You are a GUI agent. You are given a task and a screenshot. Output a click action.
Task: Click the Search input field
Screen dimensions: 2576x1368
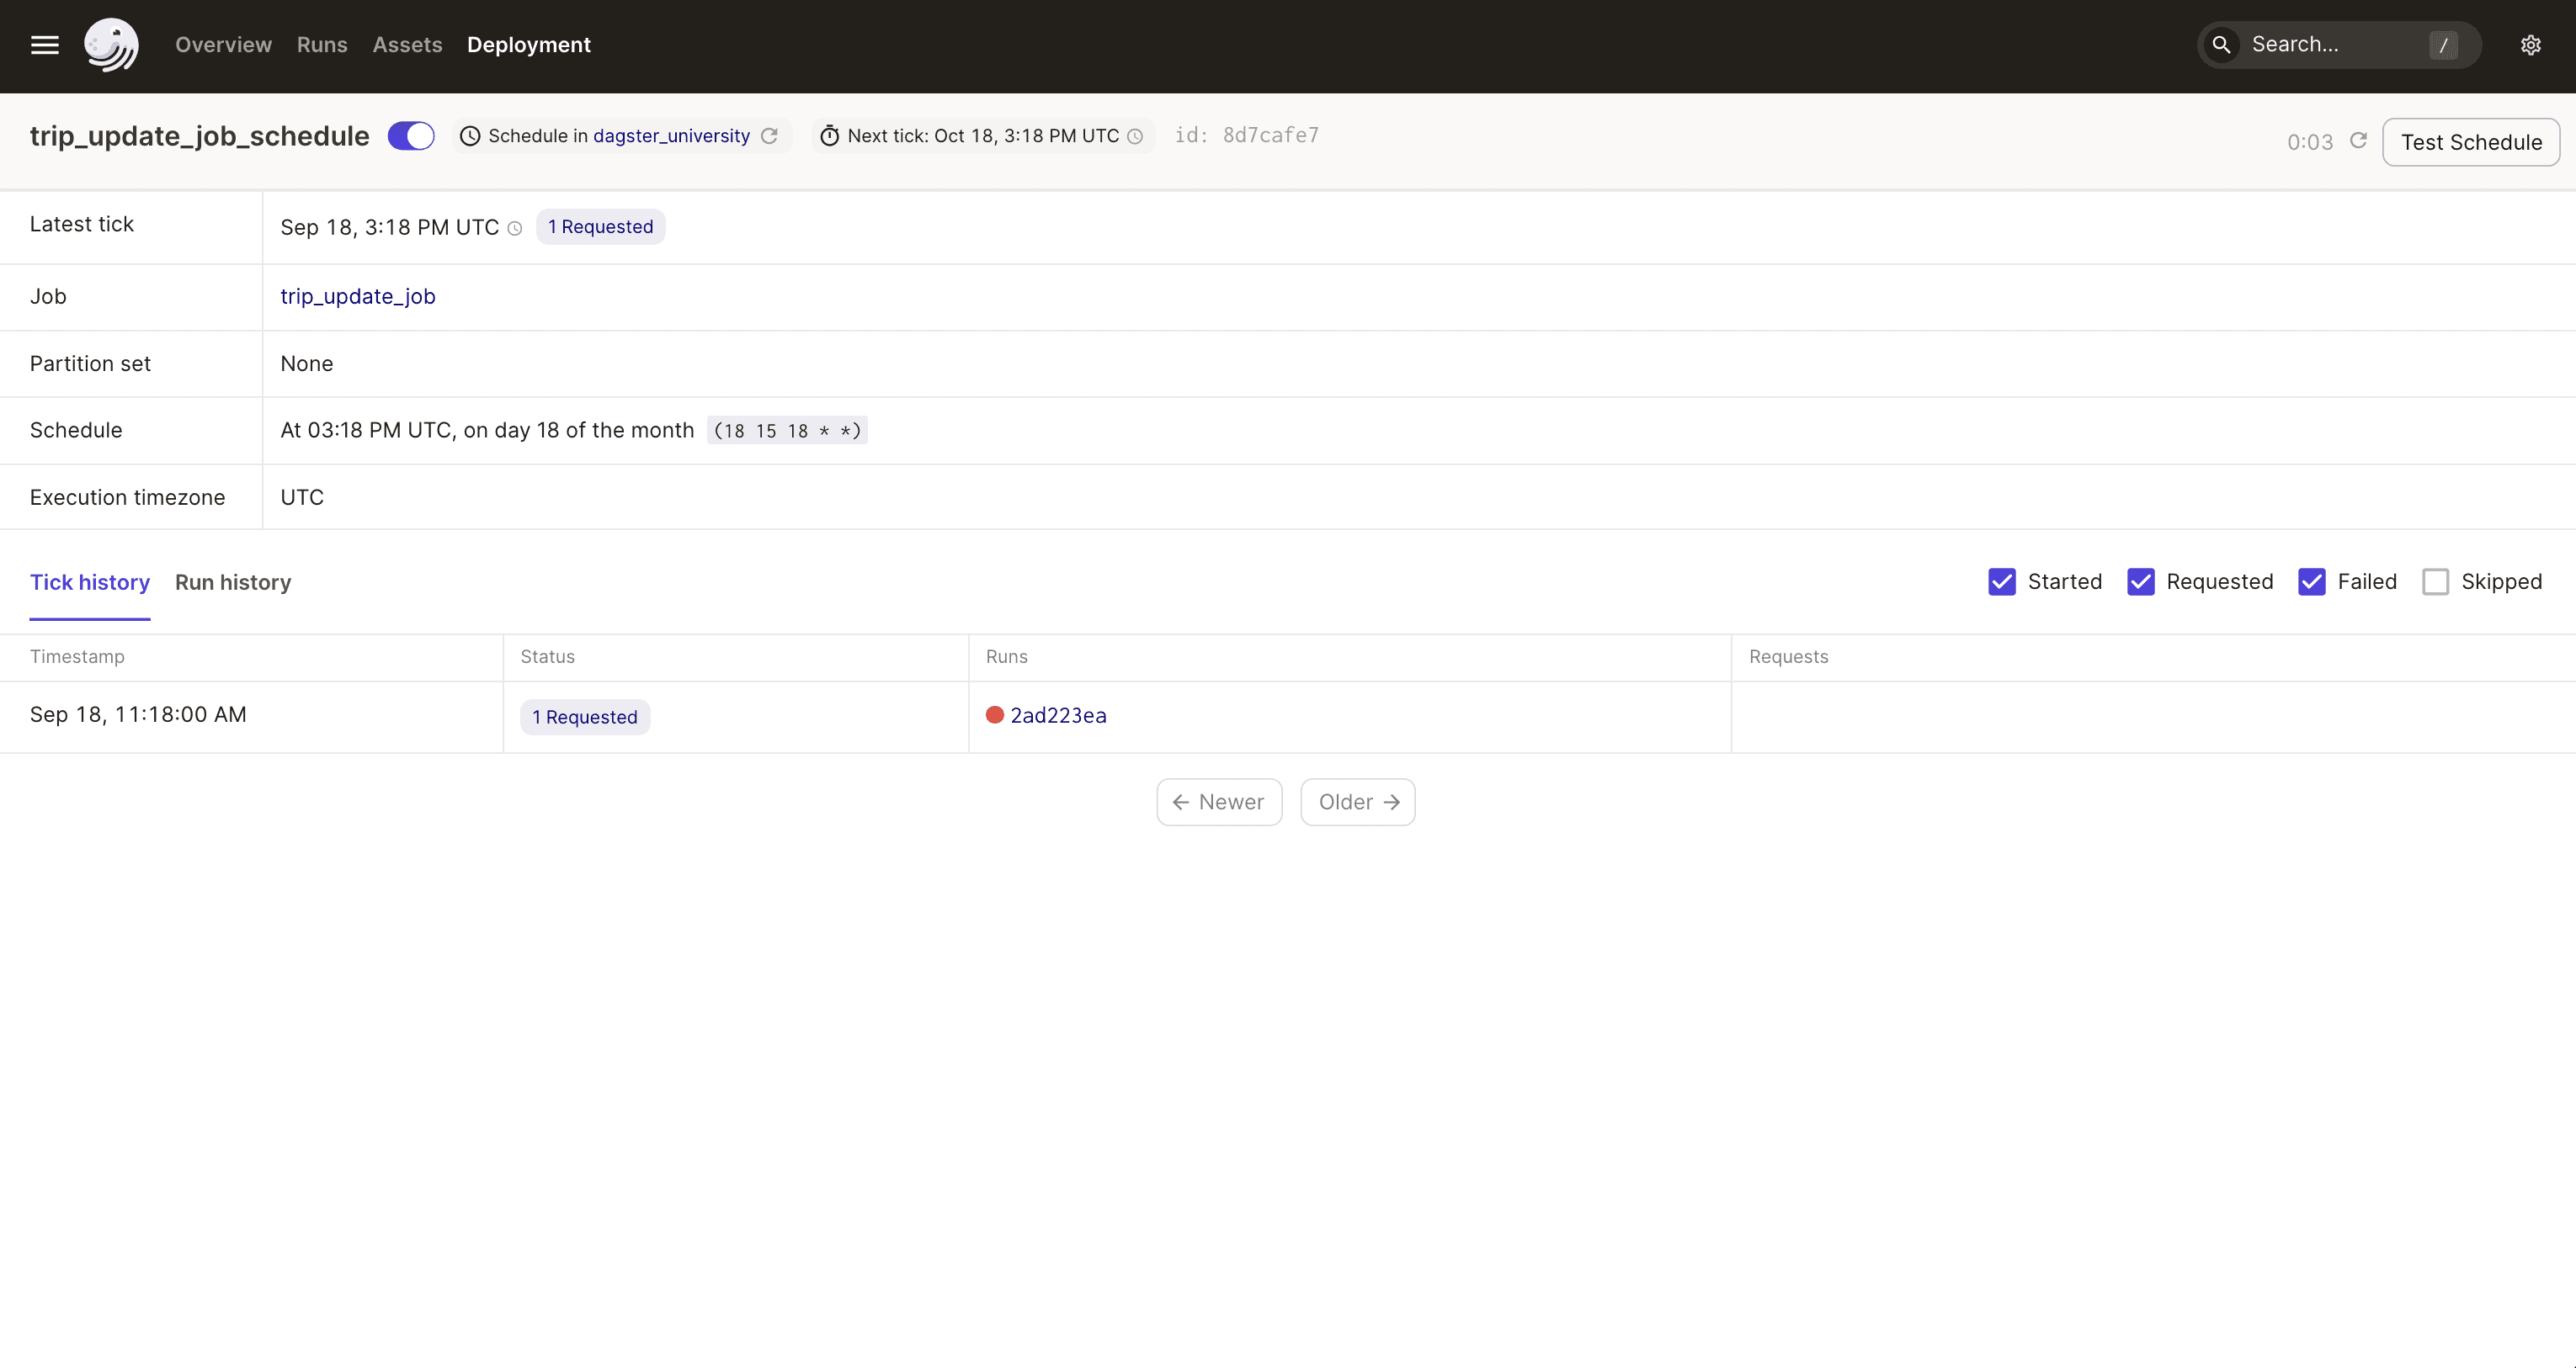pos(2338,45)
